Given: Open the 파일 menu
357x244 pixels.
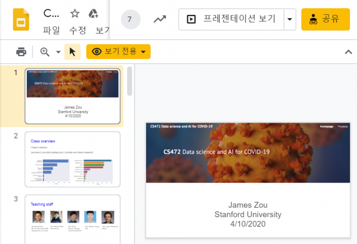Looking at the screenshot, I should click(51, 30).
